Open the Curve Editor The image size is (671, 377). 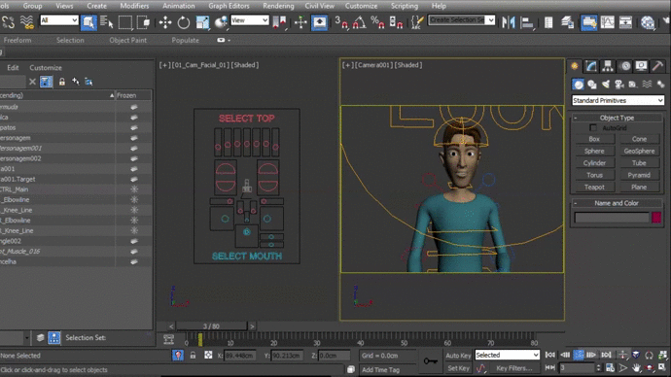[607, 22]
